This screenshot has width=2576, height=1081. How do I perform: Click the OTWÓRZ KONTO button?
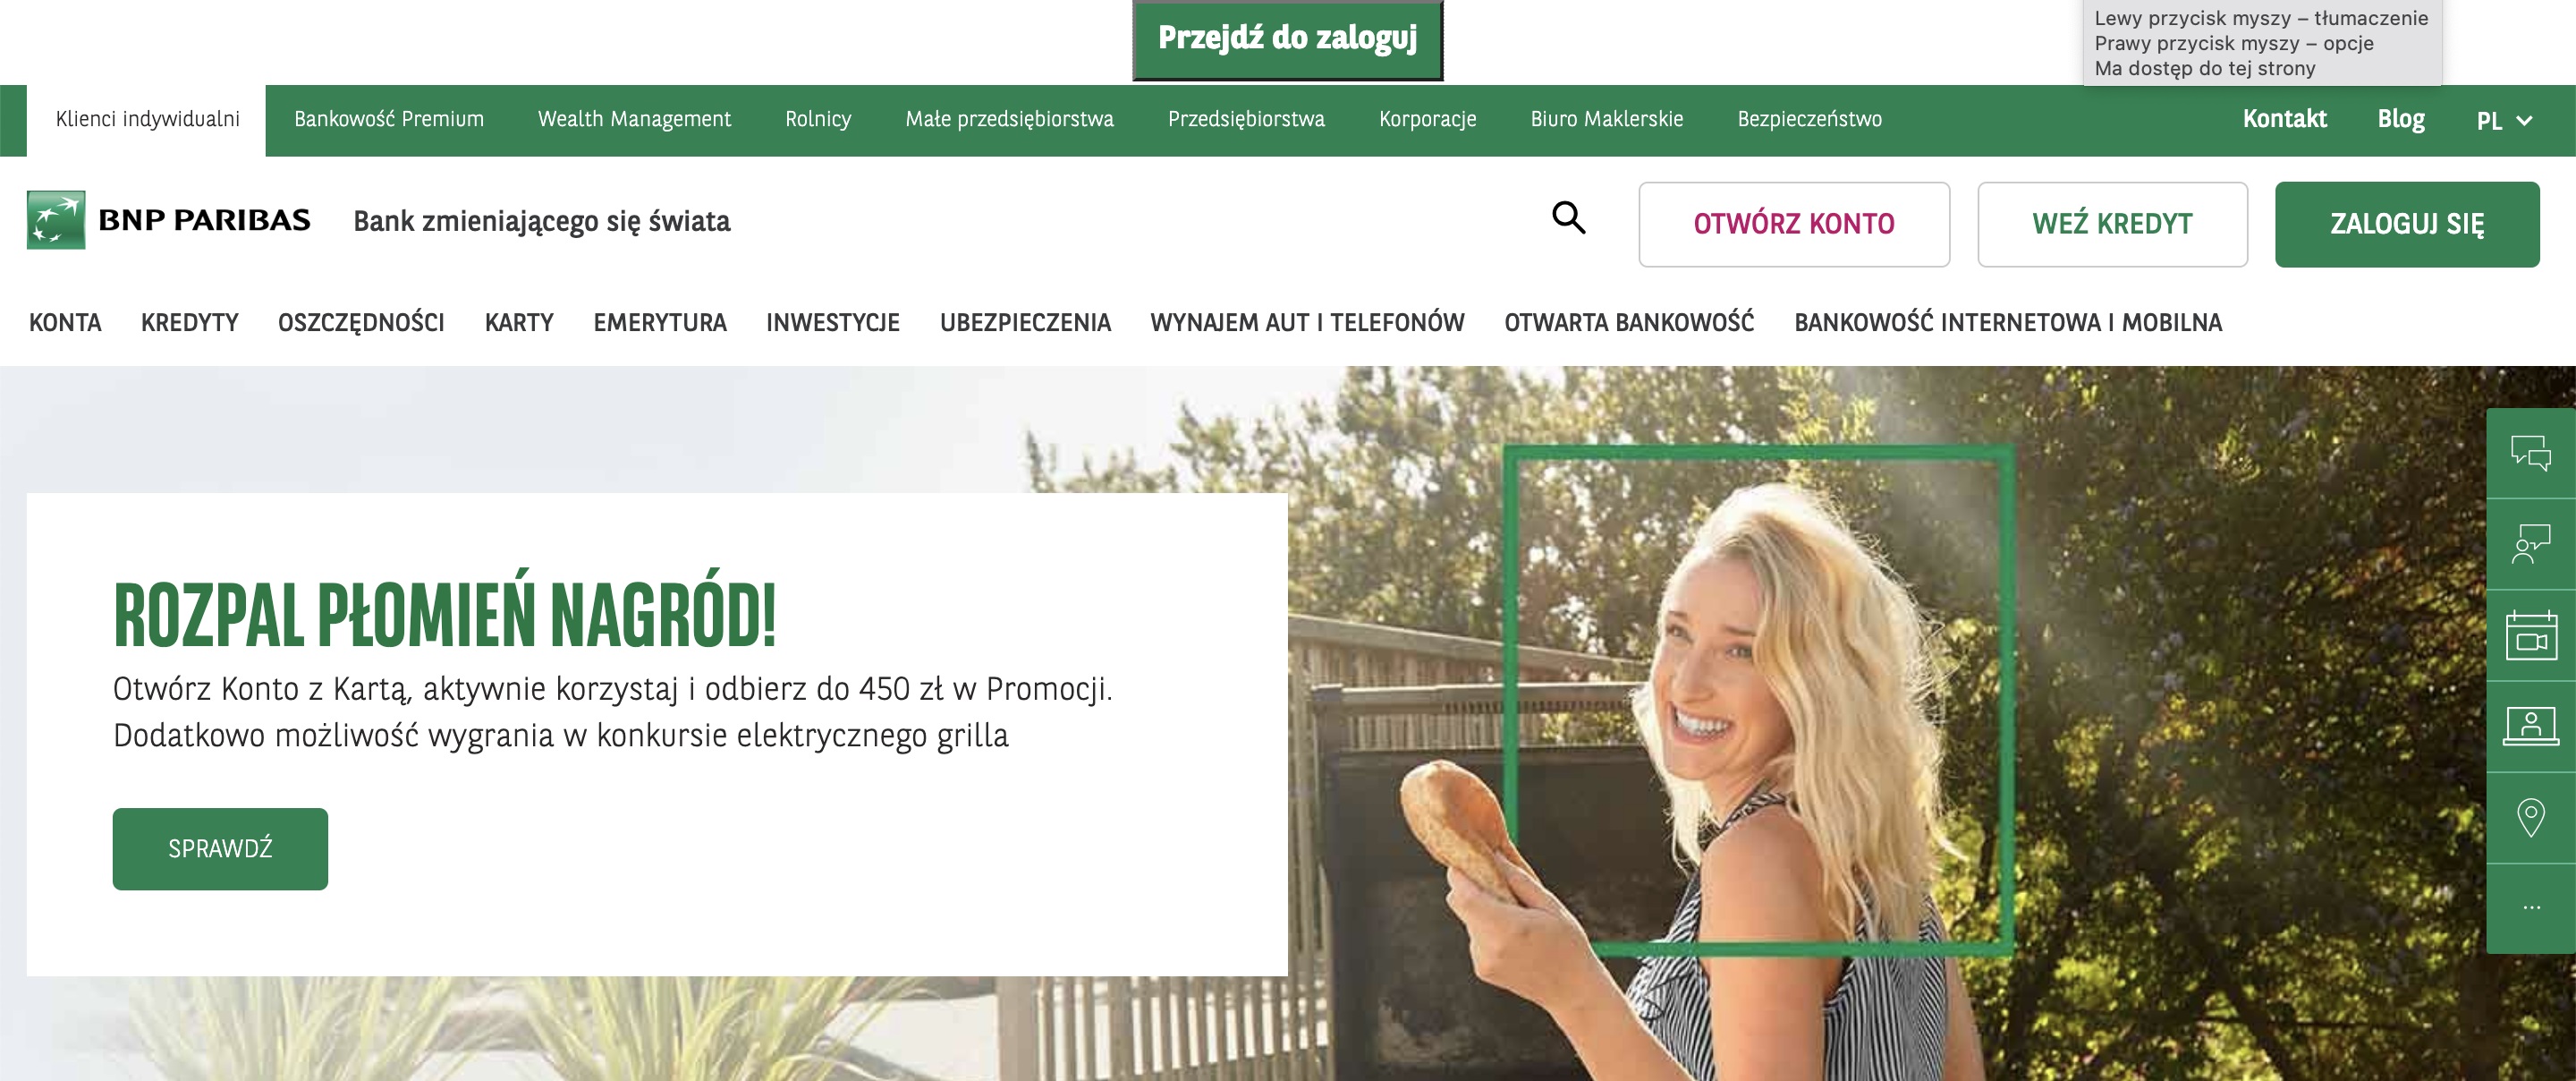[1793, 223]
